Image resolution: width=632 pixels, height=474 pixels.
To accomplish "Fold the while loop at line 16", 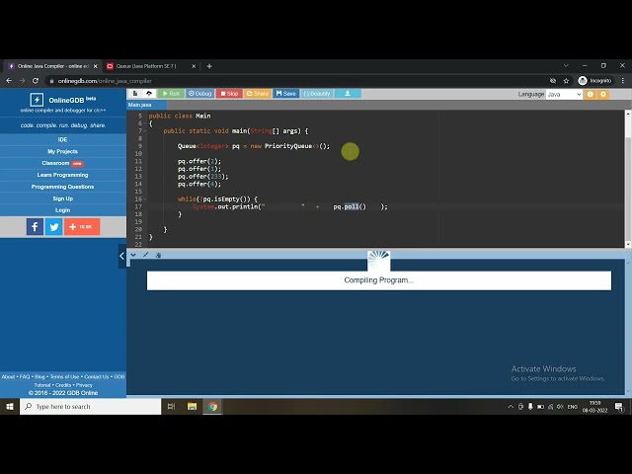I will [145, 199].
